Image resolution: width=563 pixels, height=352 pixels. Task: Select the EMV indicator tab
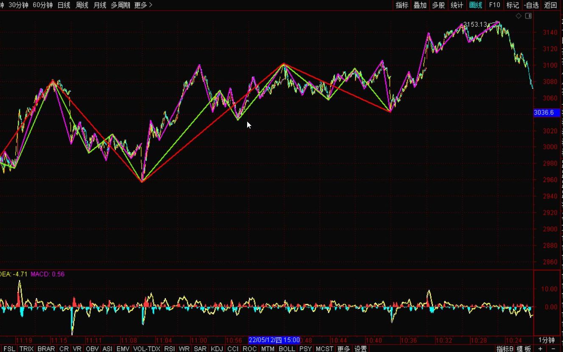point(123,349)
